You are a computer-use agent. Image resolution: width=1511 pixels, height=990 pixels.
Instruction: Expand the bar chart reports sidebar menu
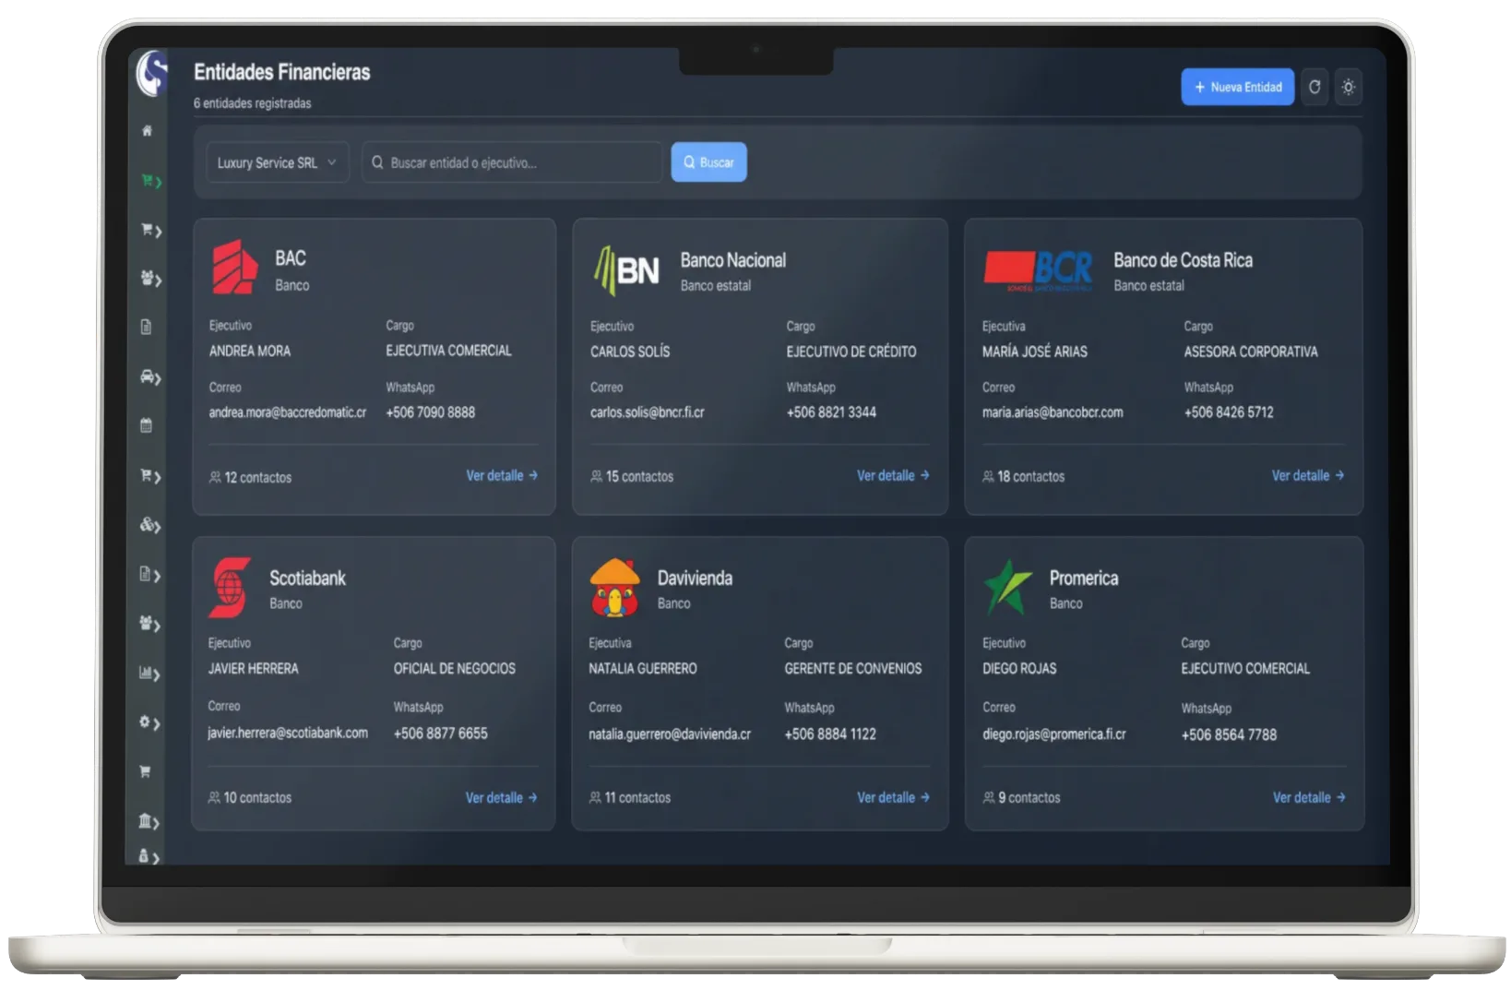[x=150, y=674]
